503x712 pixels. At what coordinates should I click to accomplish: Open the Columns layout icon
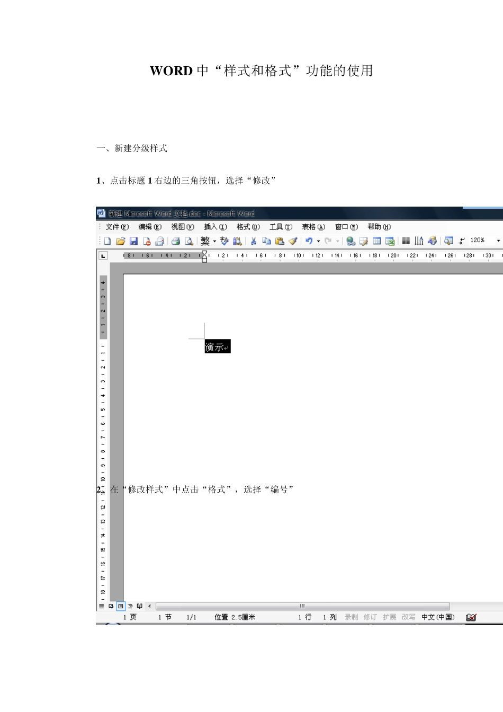click(406, 241)
